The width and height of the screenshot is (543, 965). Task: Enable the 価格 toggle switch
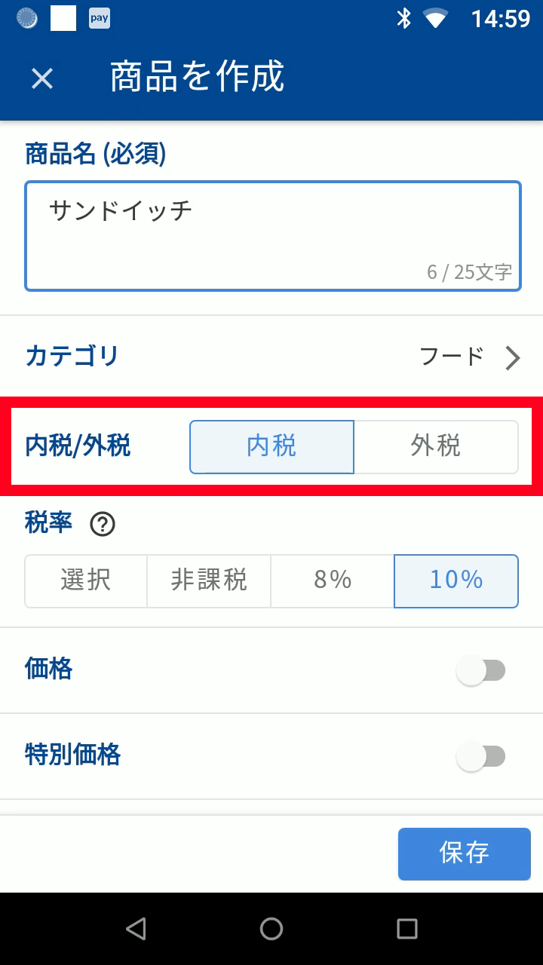(481, 670)
